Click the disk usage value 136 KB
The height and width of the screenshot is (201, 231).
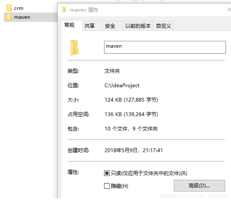pyautogui.click(x=131, y=114)
